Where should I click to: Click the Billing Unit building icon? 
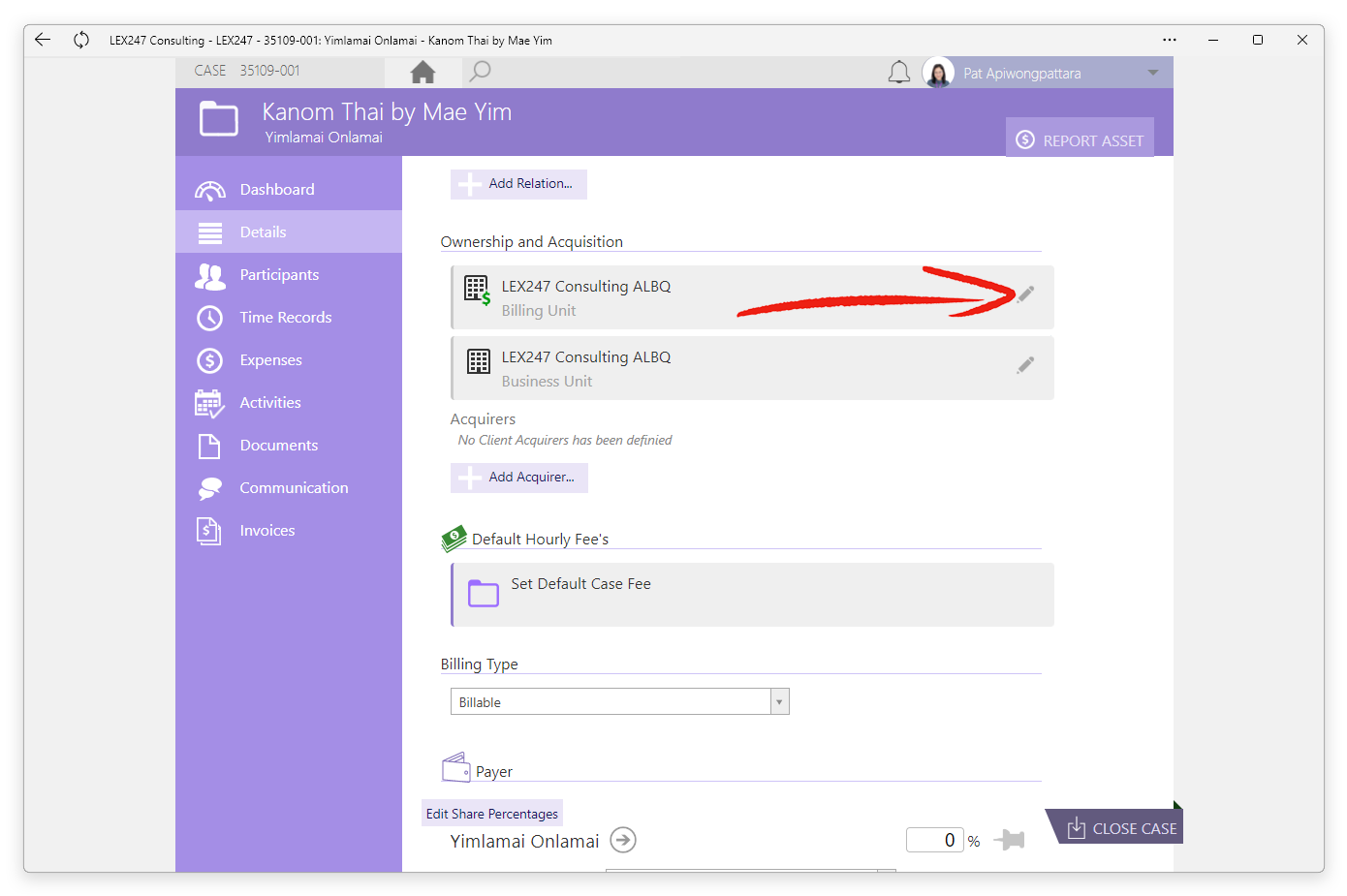(x=478, y=291)
